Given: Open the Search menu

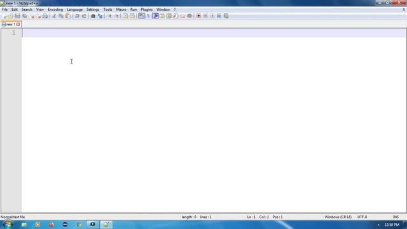Looking at the screenshot, I should (x=27, y=10).
